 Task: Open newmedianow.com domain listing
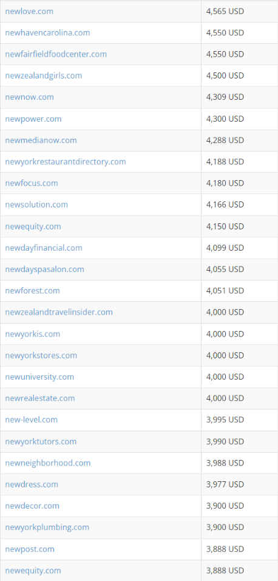pyautogui.click(x=41, y=141)
